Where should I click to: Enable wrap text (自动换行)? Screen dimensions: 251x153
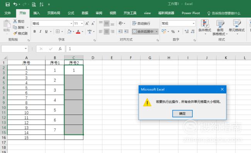[x=141, y=23]
